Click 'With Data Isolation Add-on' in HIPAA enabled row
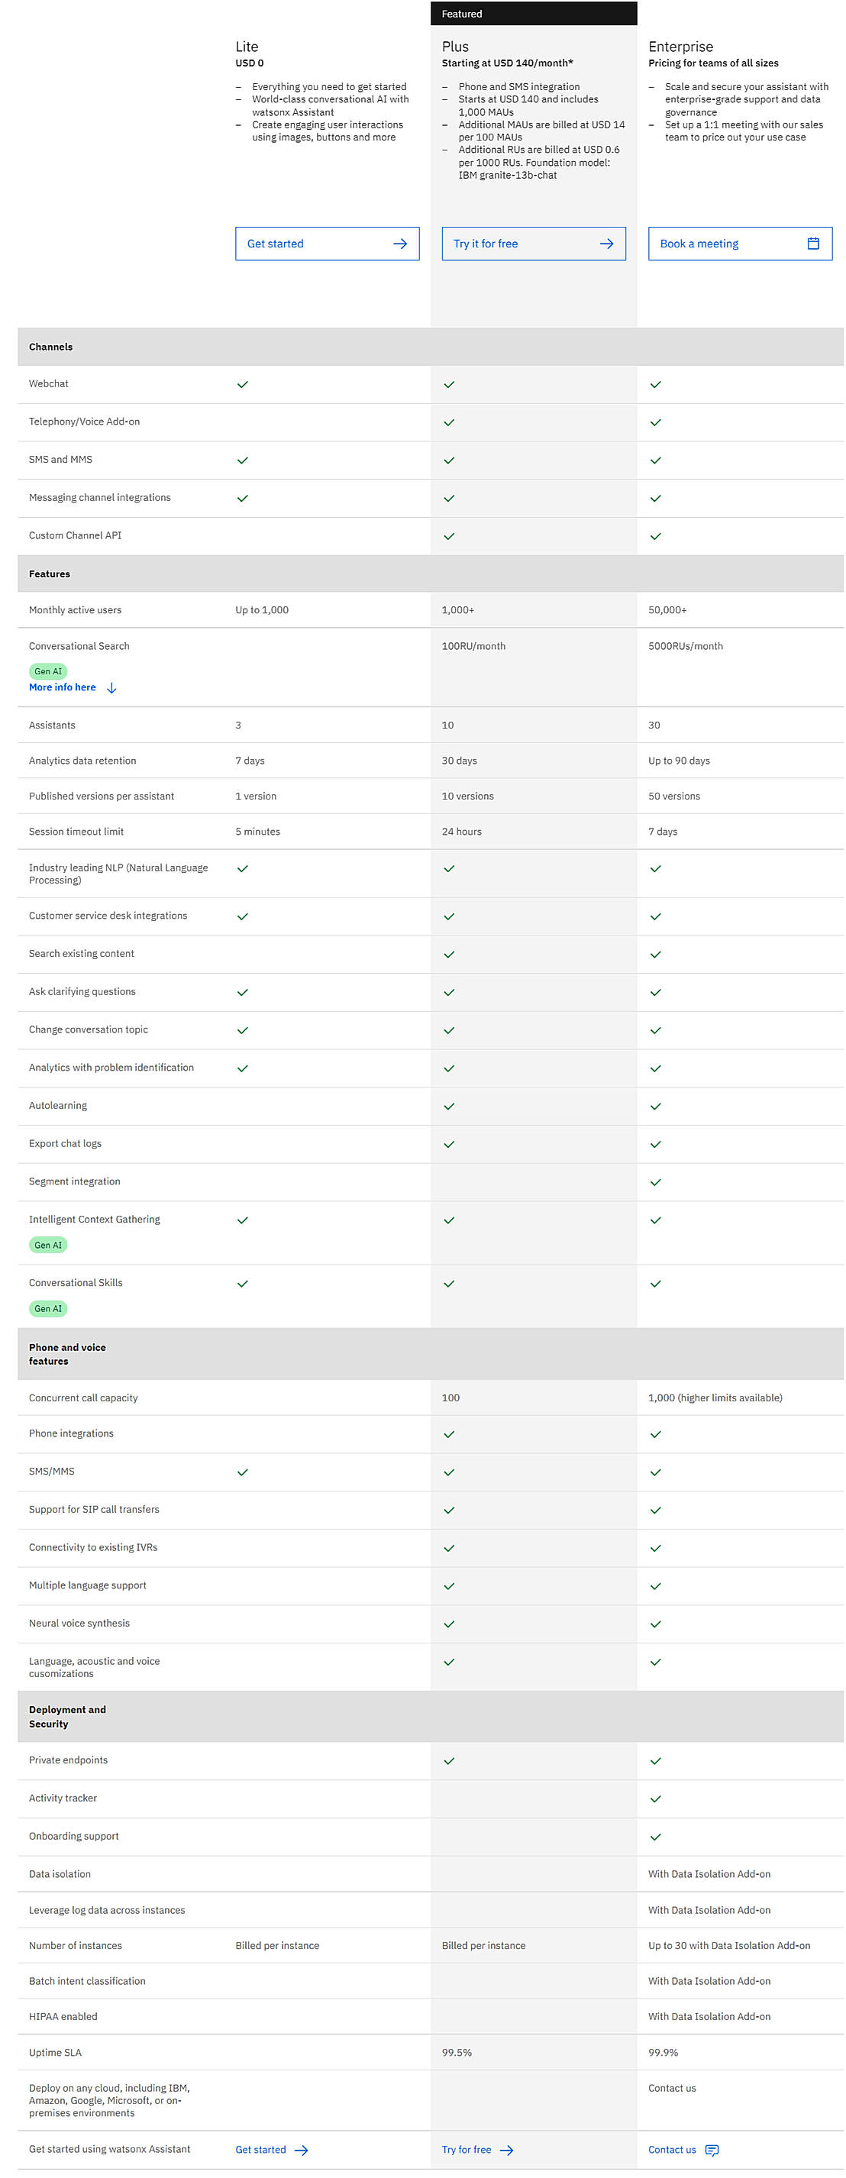 (x=709, y=2018)
